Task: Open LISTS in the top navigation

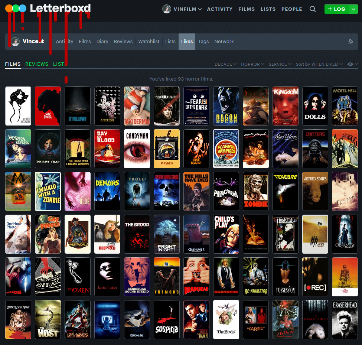Action: point(268,9)
